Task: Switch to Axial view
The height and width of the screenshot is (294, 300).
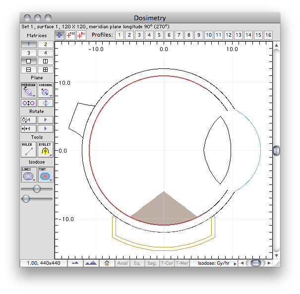Action: 122,263
